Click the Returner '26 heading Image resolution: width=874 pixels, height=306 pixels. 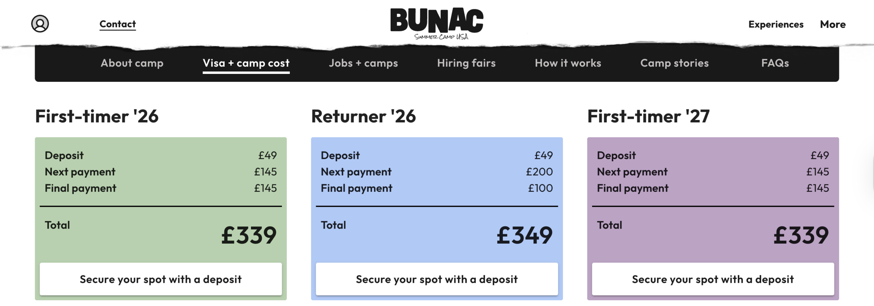364,117
